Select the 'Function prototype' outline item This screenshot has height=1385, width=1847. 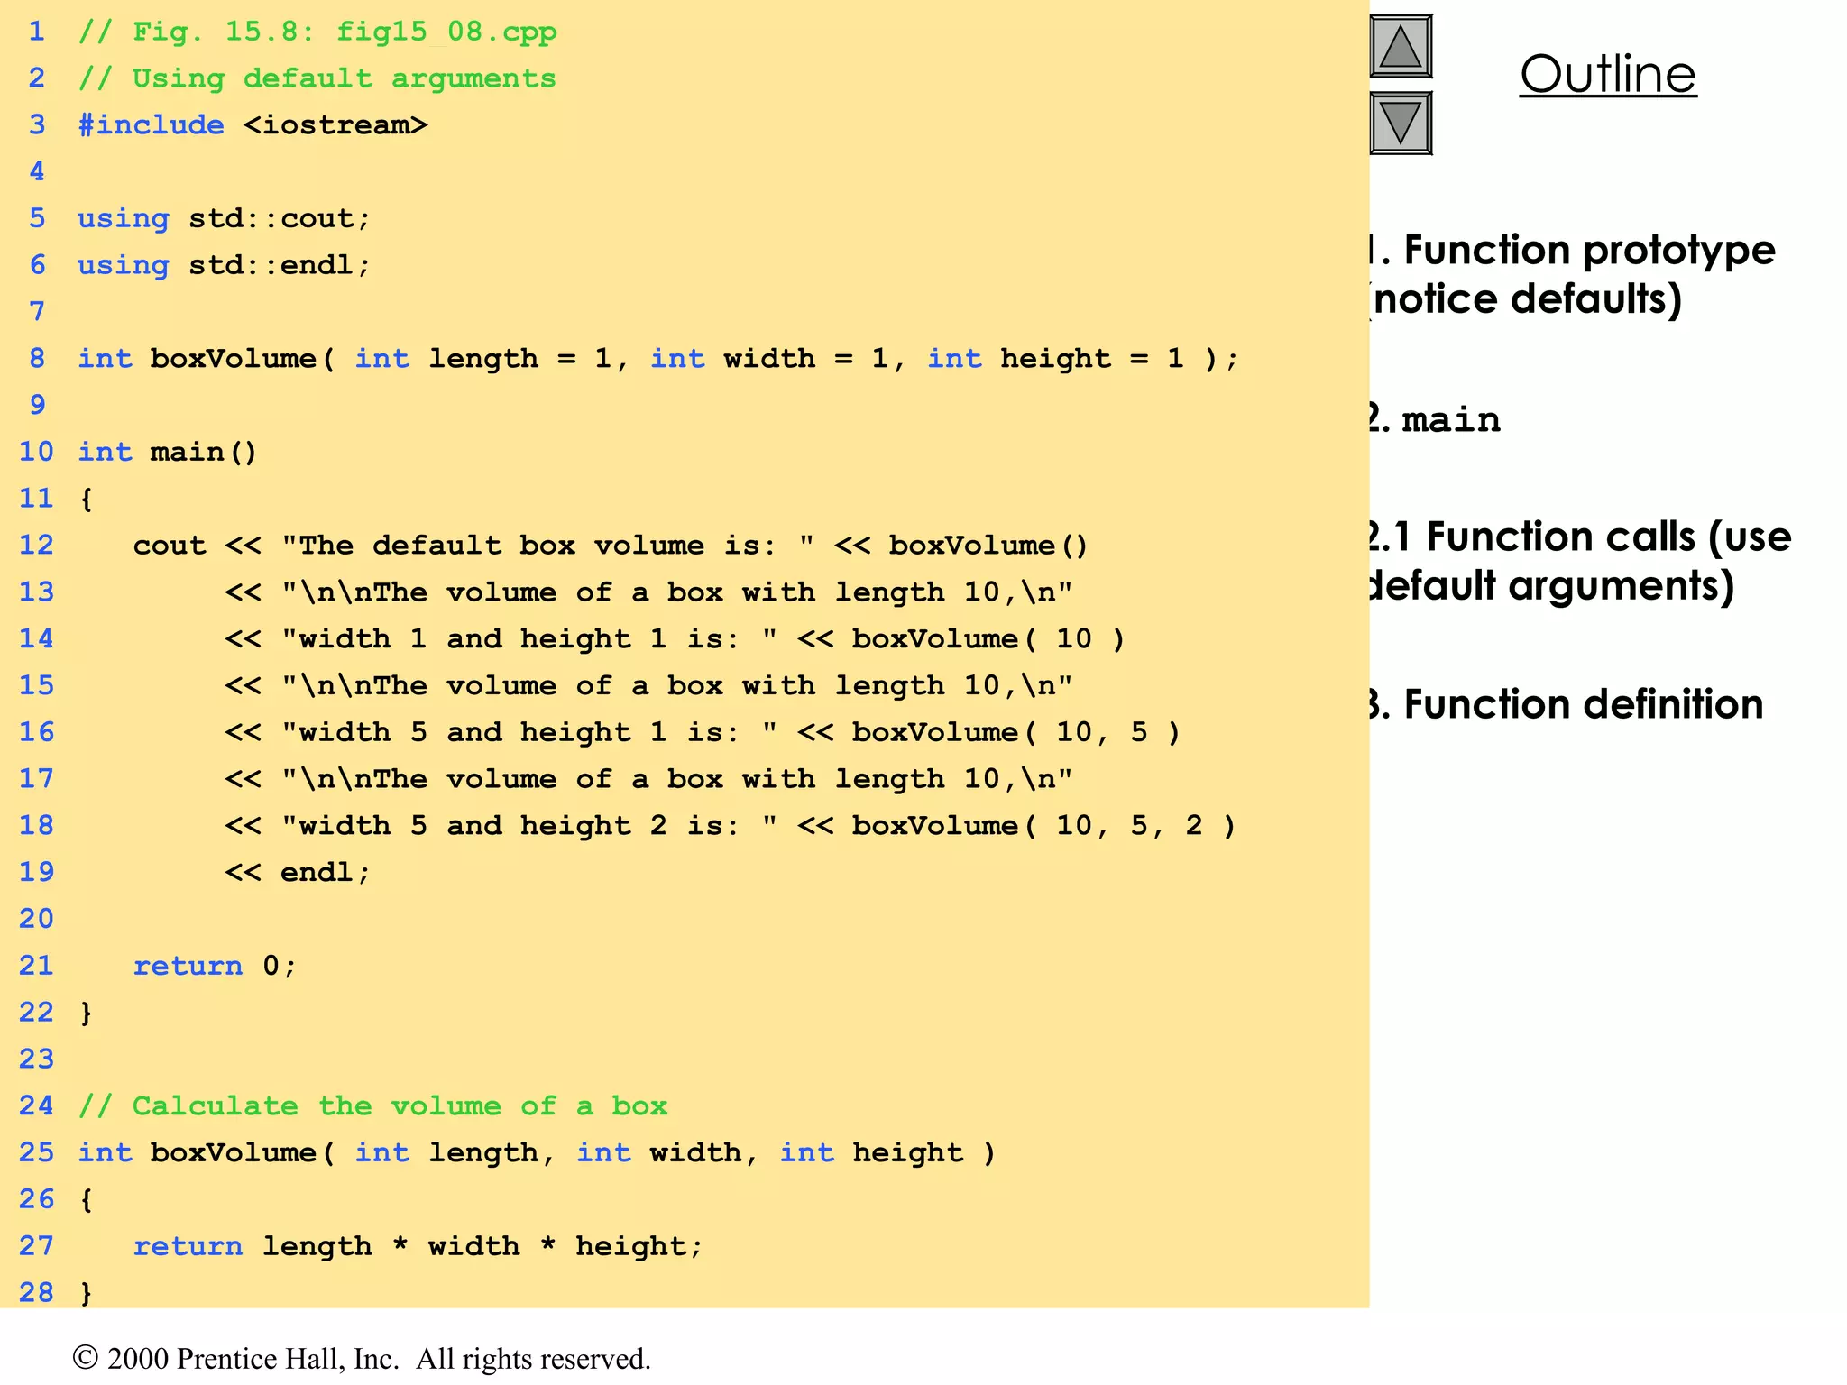1573,250
